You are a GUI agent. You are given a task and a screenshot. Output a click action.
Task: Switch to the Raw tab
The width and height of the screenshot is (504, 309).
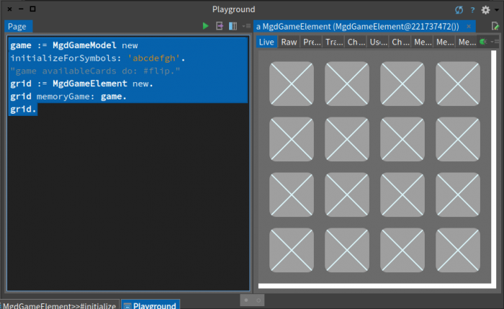coord(289,42)
